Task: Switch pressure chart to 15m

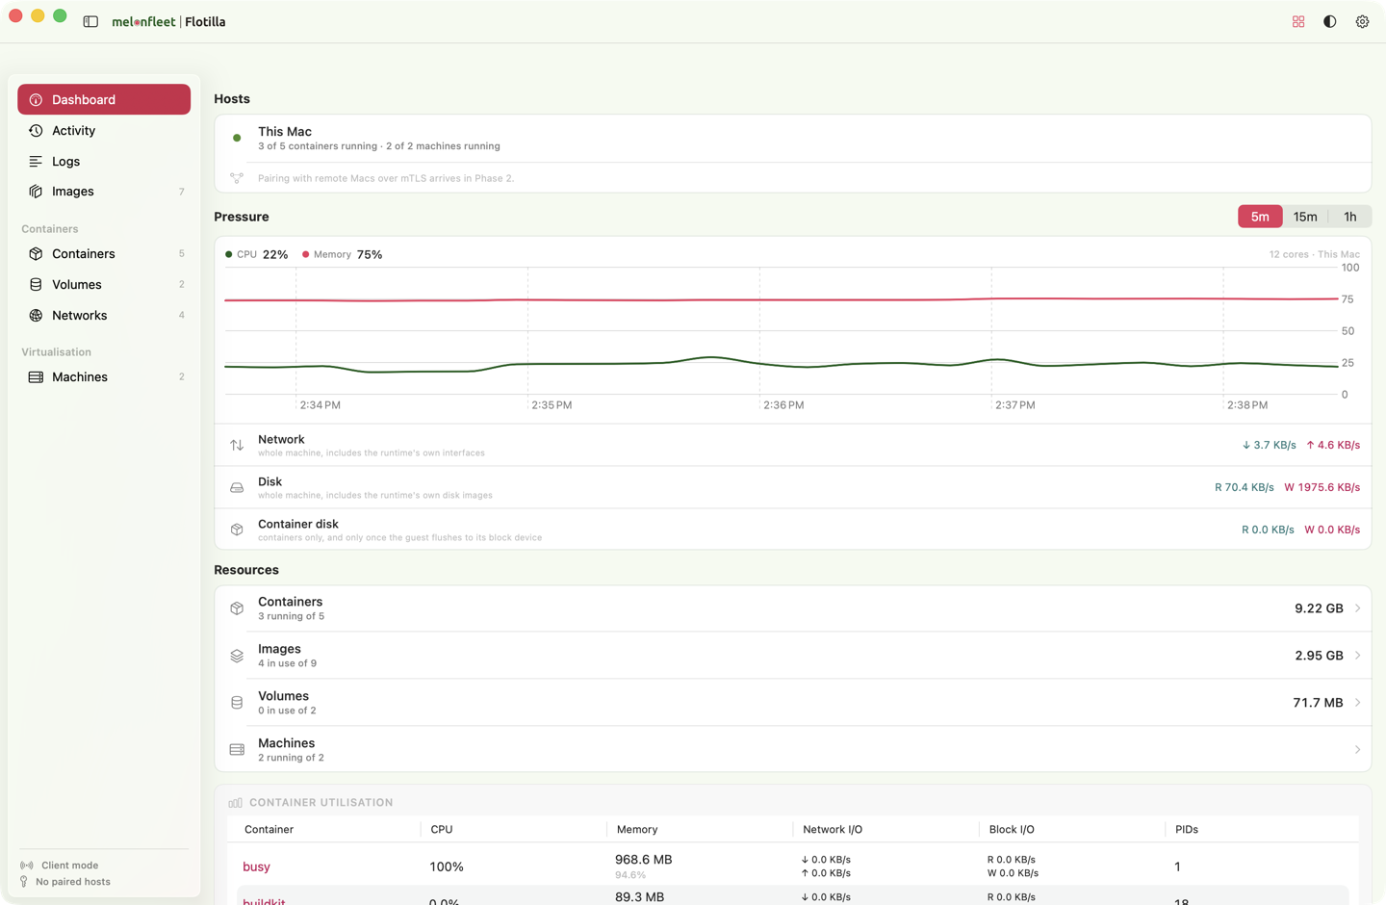Action: coord(1305,217)
